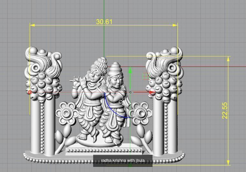Click the 'radha krishna with jhula' caption label
This screenshot has width=246, height=172.
(x=123, y=161)
